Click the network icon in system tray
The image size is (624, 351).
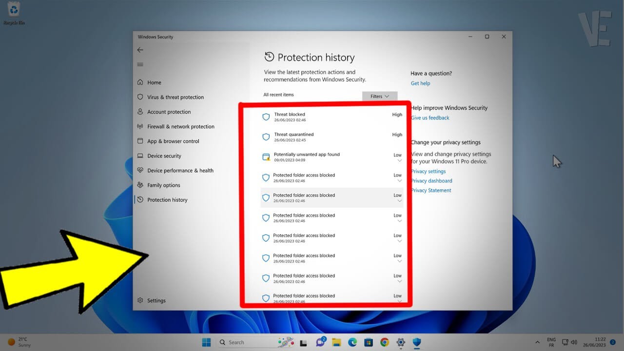(565, 342)
